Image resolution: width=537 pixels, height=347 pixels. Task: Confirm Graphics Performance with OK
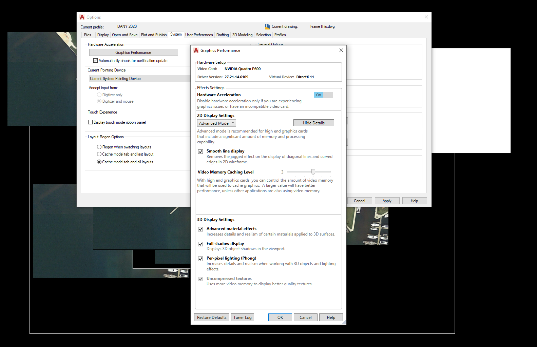pyautogui.click(x=280, y=318)
